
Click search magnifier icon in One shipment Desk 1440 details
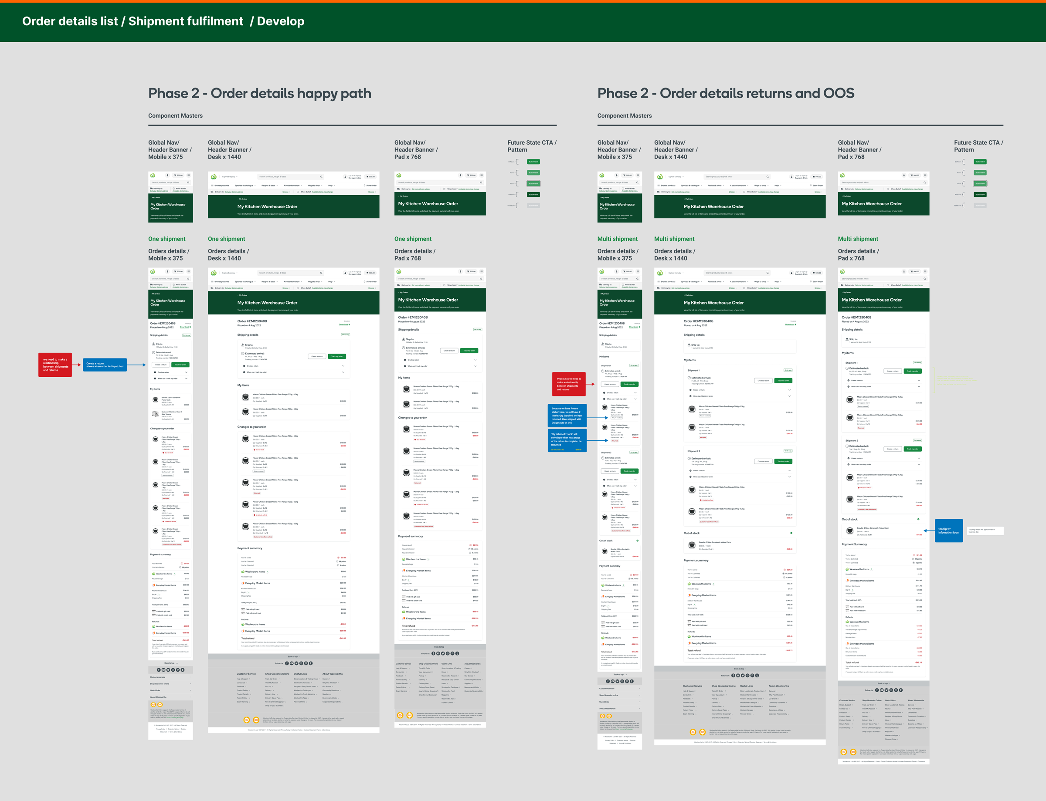(x=321, y=273)
